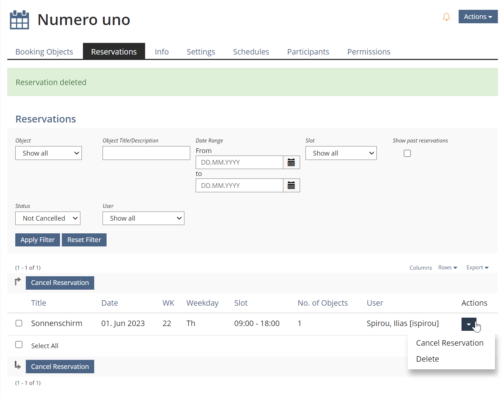Open the Object filter dropdown

tap(48, 153)
